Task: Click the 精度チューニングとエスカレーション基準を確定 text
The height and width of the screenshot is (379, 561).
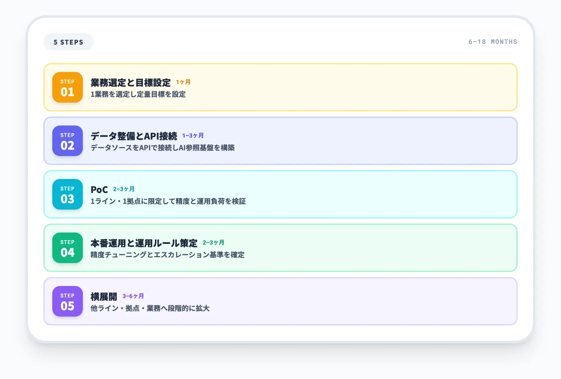Action: pos(168,255)
